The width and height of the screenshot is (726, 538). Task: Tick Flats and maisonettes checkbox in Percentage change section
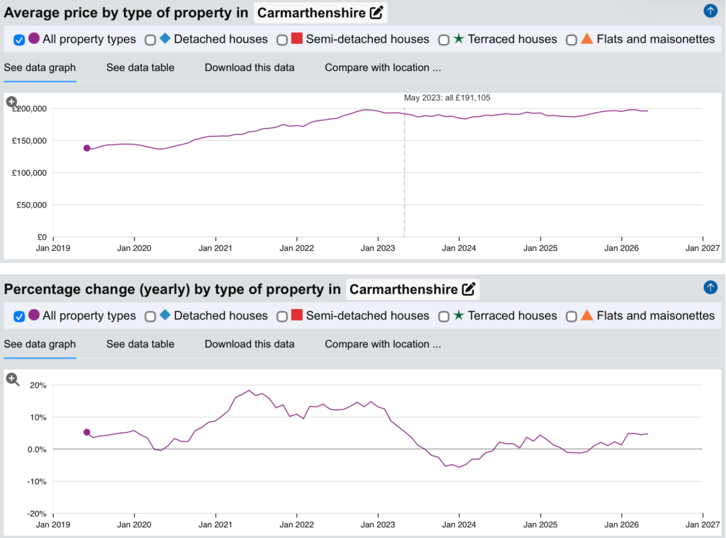pos(571,317)
